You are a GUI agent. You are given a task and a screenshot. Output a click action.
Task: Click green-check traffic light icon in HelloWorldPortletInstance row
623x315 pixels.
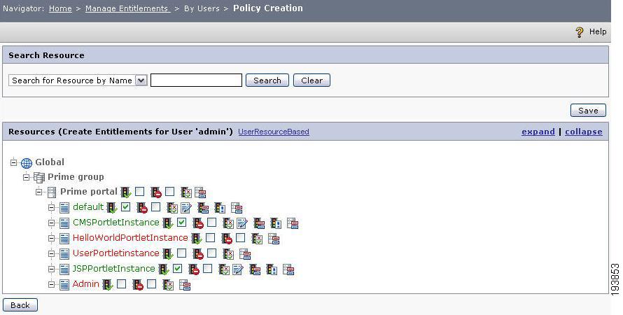coord(197,239)
